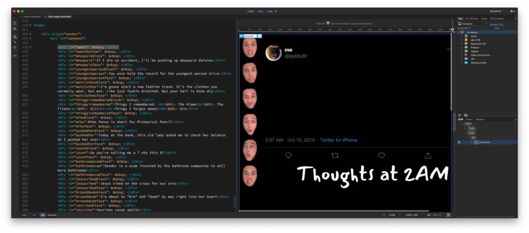The image size is (529, 233).
Task: Click the Twitter for iPhone link
Action: 338,140
